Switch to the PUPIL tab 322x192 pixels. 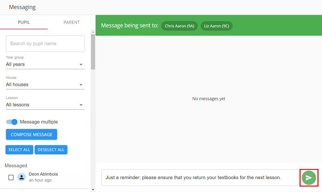[x=24, y=22]
